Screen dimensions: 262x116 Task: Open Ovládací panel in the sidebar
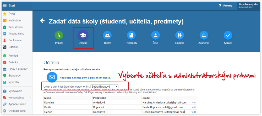pos(16,111)
